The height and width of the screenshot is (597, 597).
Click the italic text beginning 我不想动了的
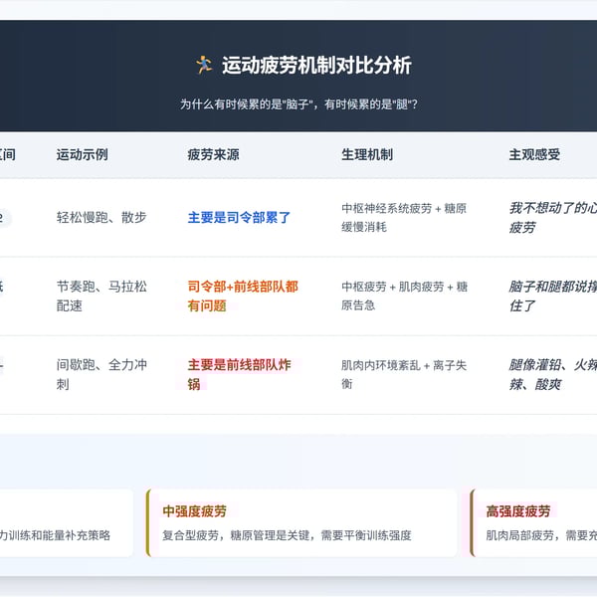[553, 217]
